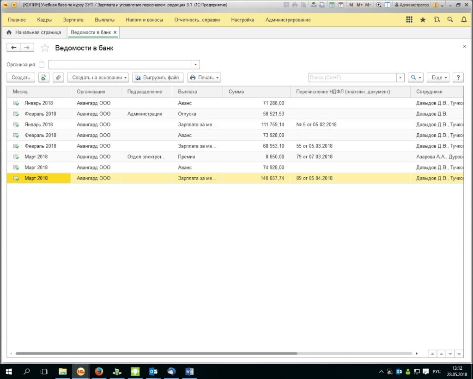Image resolution: width=473 pixels, height=379 pixels.
Task: Open the Создать на основании dropdown
Action: [x=98, y=78]
